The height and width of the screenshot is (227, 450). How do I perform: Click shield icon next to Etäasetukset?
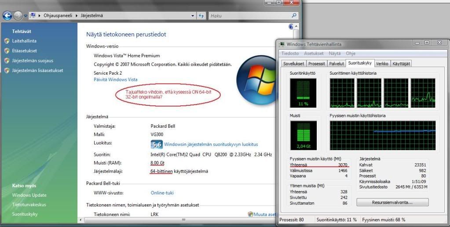click(x=7, y=51)
